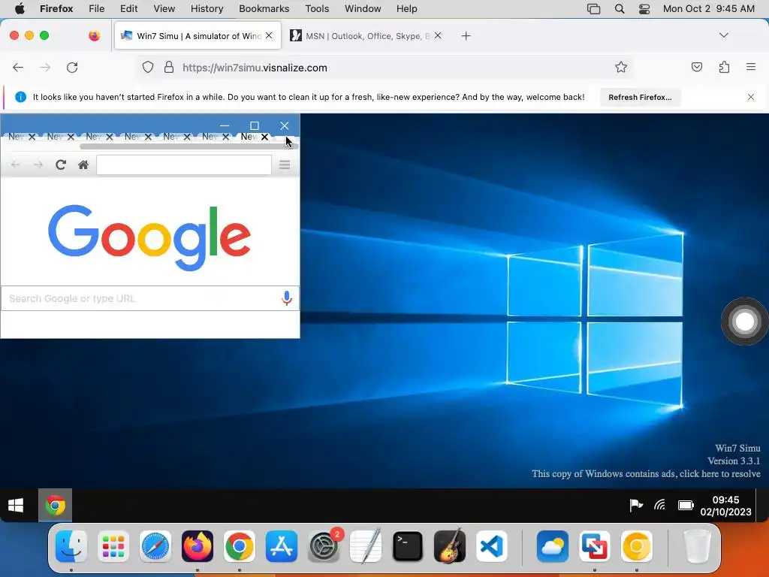Focus the simulated Chrome address bar
769x577 pixels.
(184, 165)
